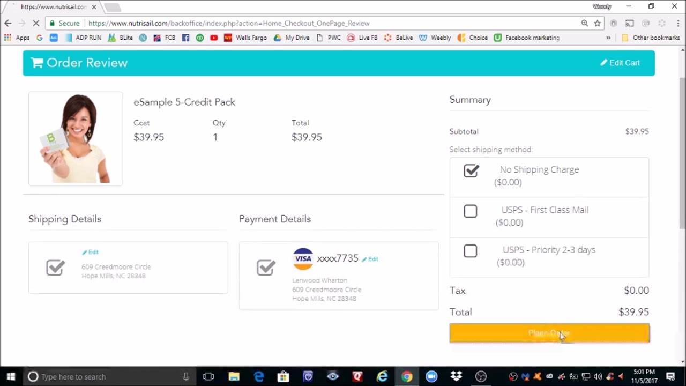This screenshot has width=686, height=386.
Task: Click the Cast extension icon
Action: (x=630, y=23)
